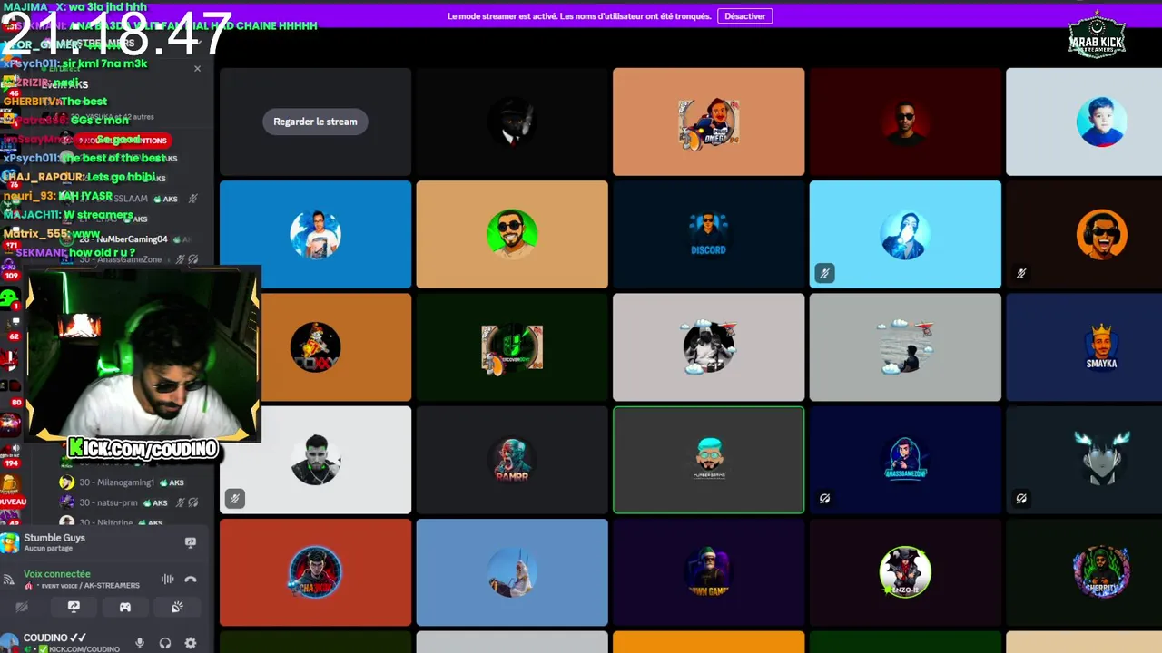This screenshot has height=653, width=1162.
Task: Select the Undercover square logo tile
Action: (x=512, y=346)
